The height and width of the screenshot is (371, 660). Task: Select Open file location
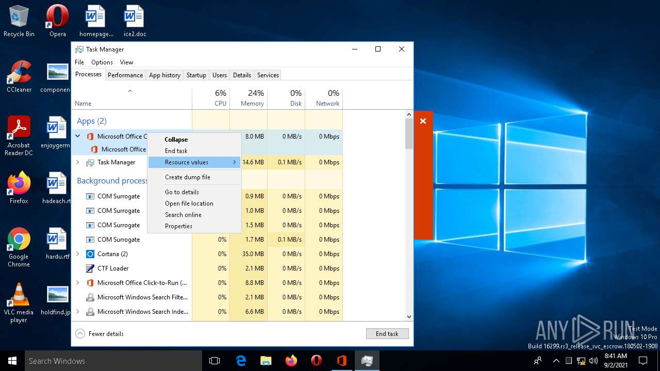coord(194,204)
